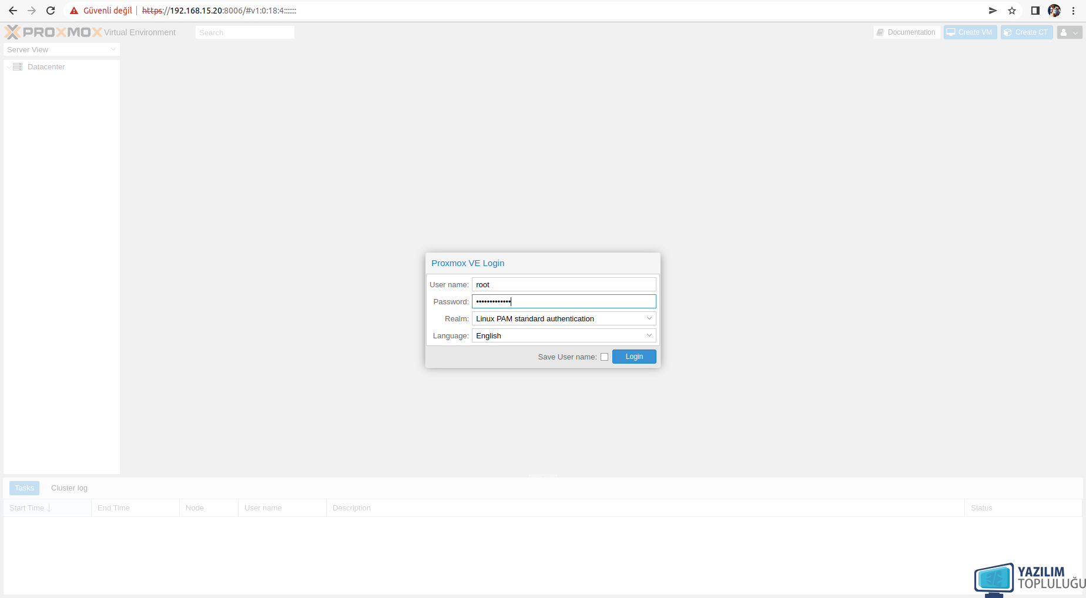This screenshot has height=598, width=1086.
Task: Click the browser address bar URL
Action: (219, 11)
